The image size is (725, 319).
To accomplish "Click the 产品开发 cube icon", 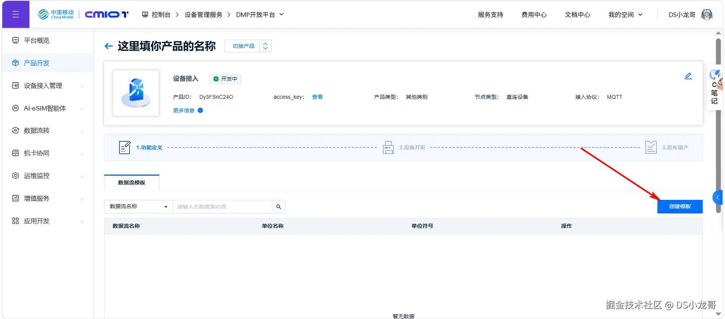I will pyautogui.click(x=15, y=63).
